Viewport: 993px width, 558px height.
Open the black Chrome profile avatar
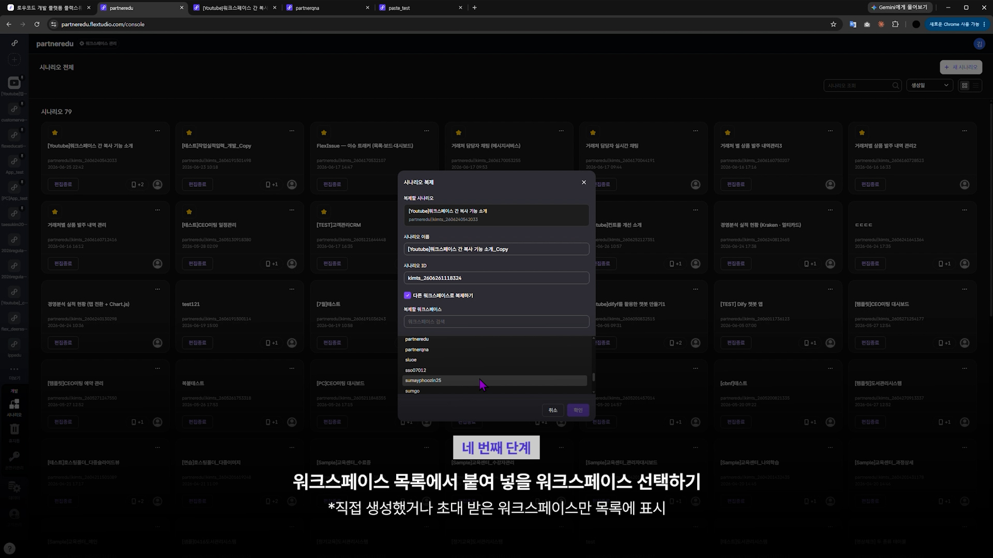pyautogui.click(x=916, y=24)
